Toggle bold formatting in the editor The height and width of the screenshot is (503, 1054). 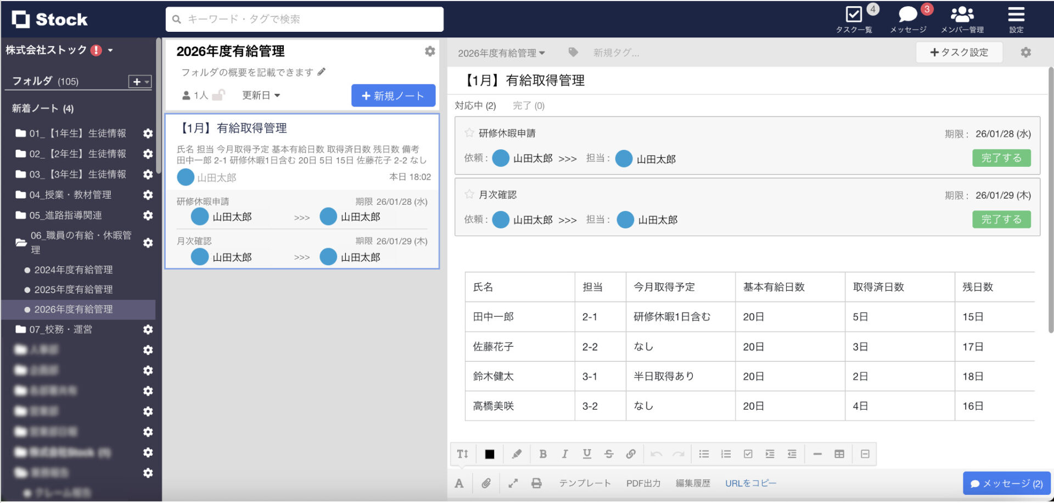click(x=543, y=454)
